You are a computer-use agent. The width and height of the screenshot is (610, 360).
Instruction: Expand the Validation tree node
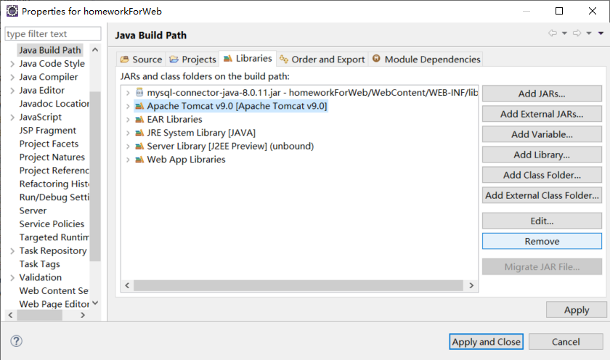[x=12, y=277]
